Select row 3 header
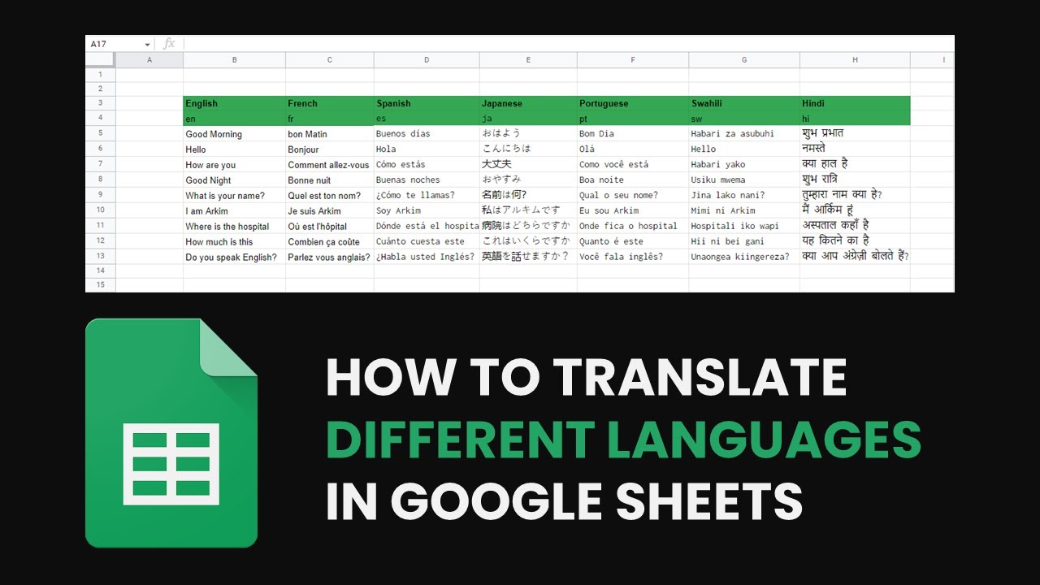This screenshot has height=585, width=1040. (101, 103)
